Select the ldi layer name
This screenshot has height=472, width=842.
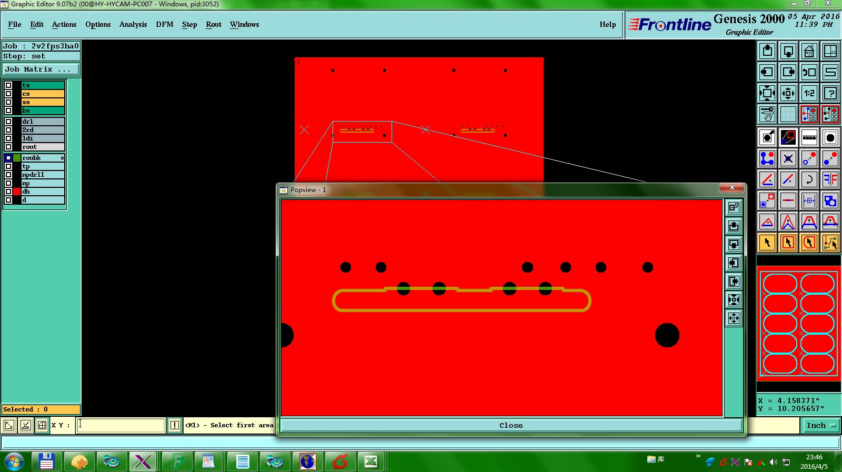[43, 138]
